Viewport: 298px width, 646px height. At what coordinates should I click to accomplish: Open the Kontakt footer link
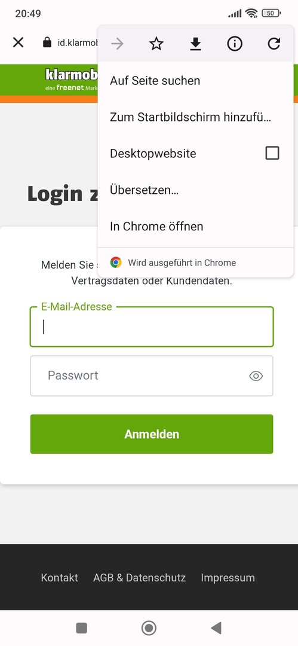pyautogui.click(x=59, y=578)
